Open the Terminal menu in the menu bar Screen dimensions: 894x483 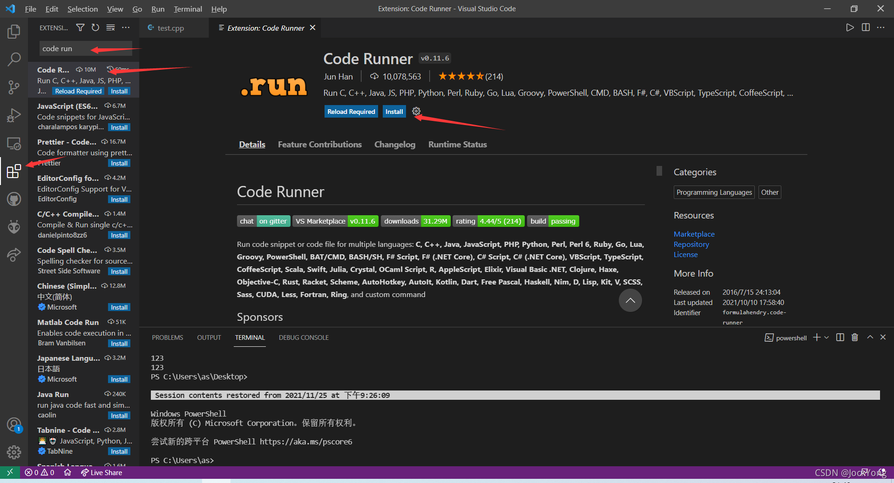coord(188,9)
